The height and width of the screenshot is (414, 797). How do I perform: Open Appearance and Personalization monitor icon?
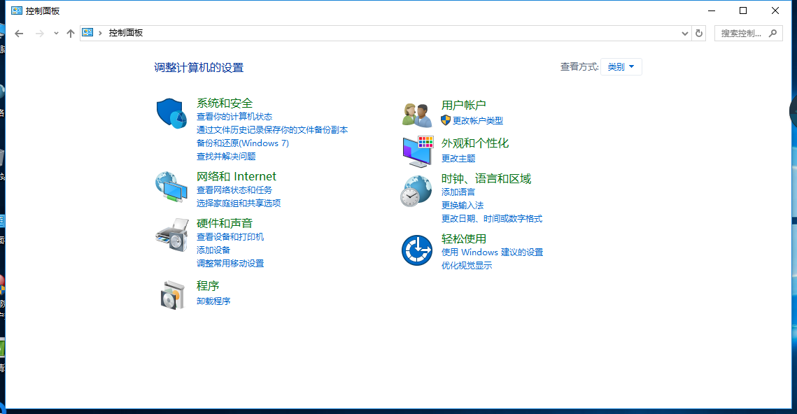tap(418, 151)
